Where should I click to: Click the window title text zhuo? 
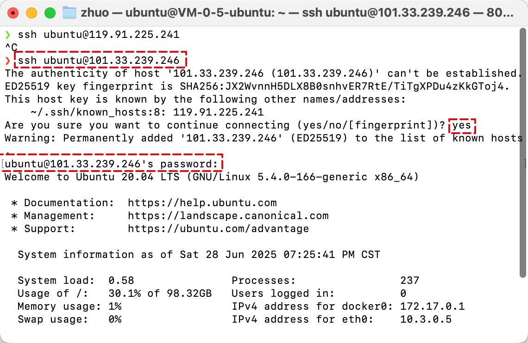click(x=94, y=13)
